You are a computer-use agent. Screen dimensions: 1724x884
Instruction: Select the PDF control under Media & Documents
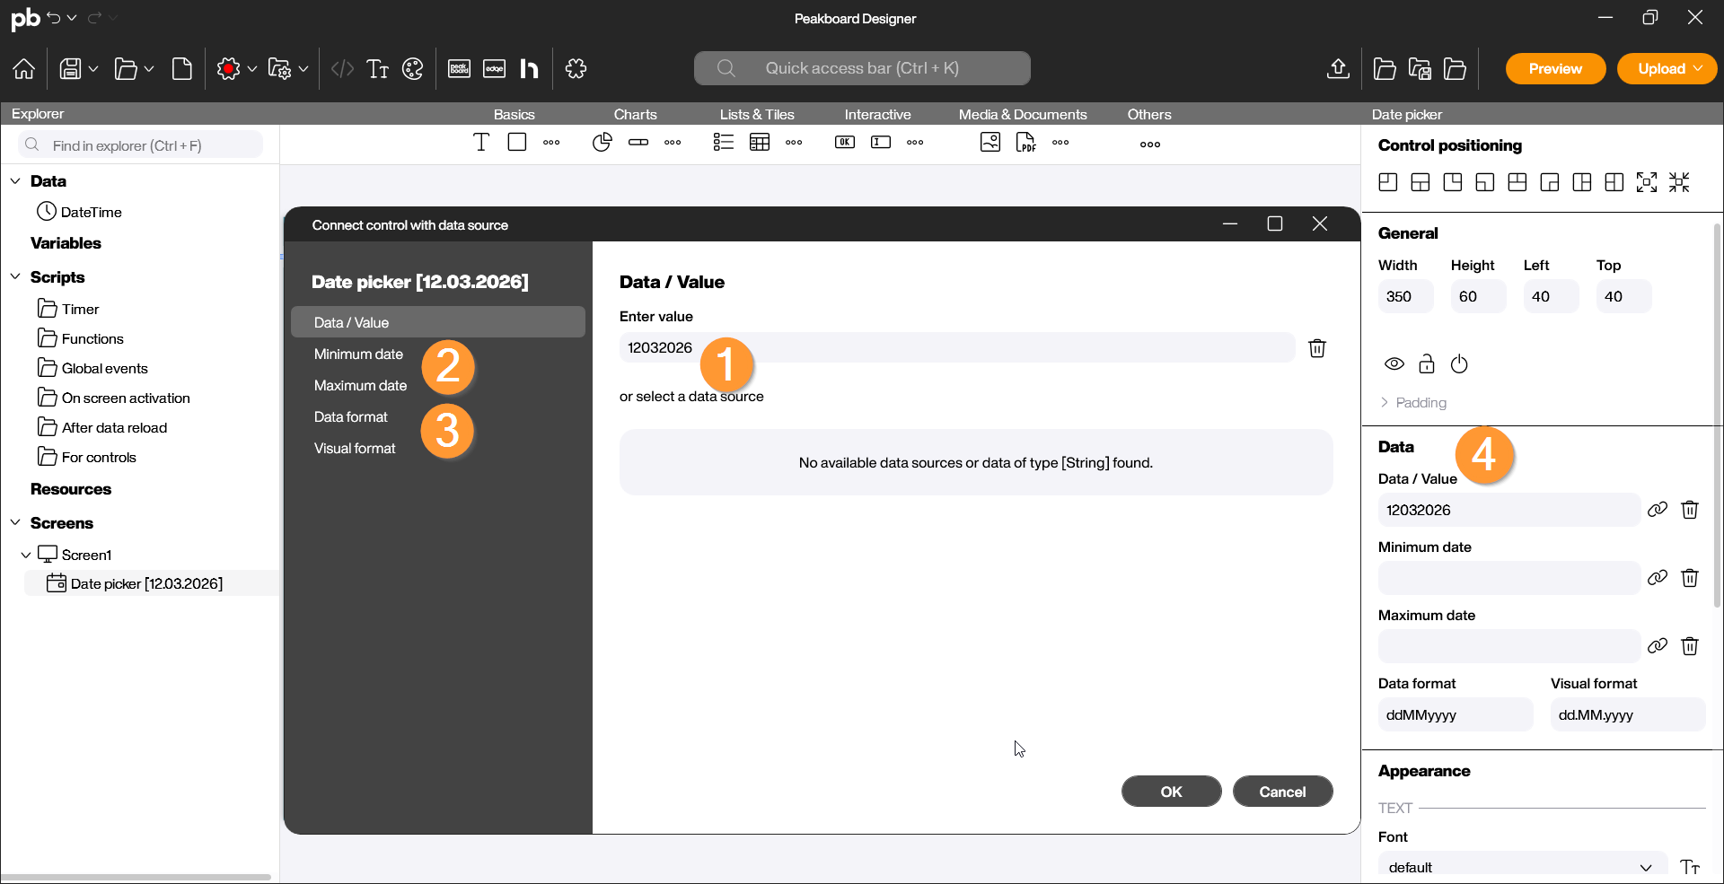pos(1025,143)
